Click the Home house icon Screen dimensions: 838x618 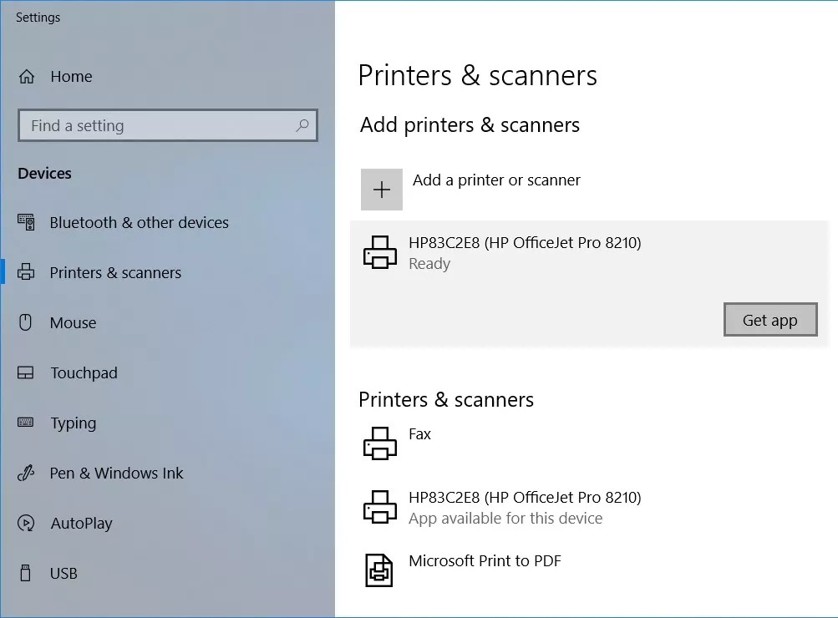pos(27,77)
